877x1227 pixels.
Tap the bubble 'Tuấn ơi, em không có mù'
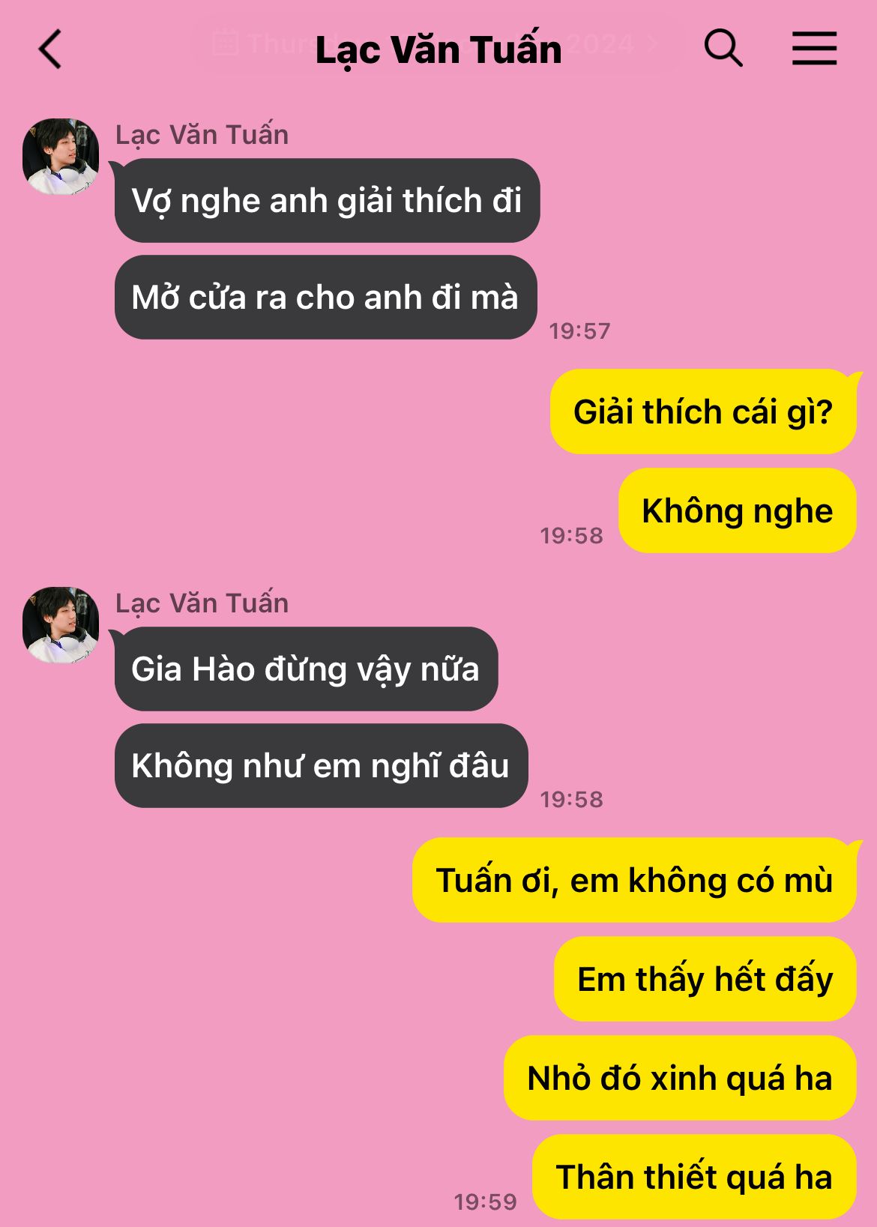coord(634,880)
